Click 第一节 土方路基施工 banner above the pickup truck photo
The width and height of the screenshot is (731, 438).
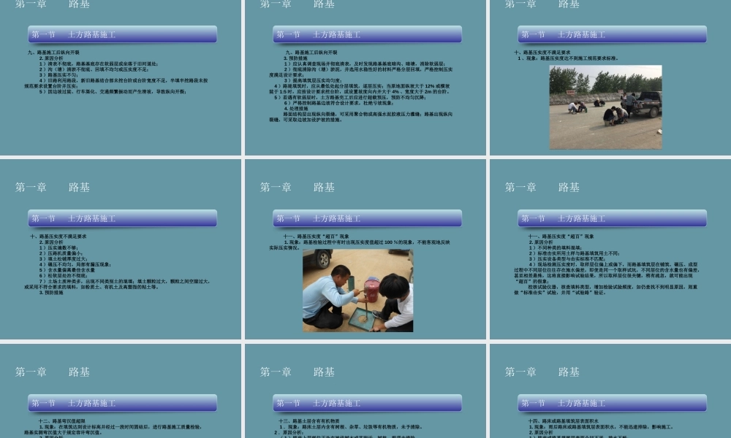[x=612, y=34]
